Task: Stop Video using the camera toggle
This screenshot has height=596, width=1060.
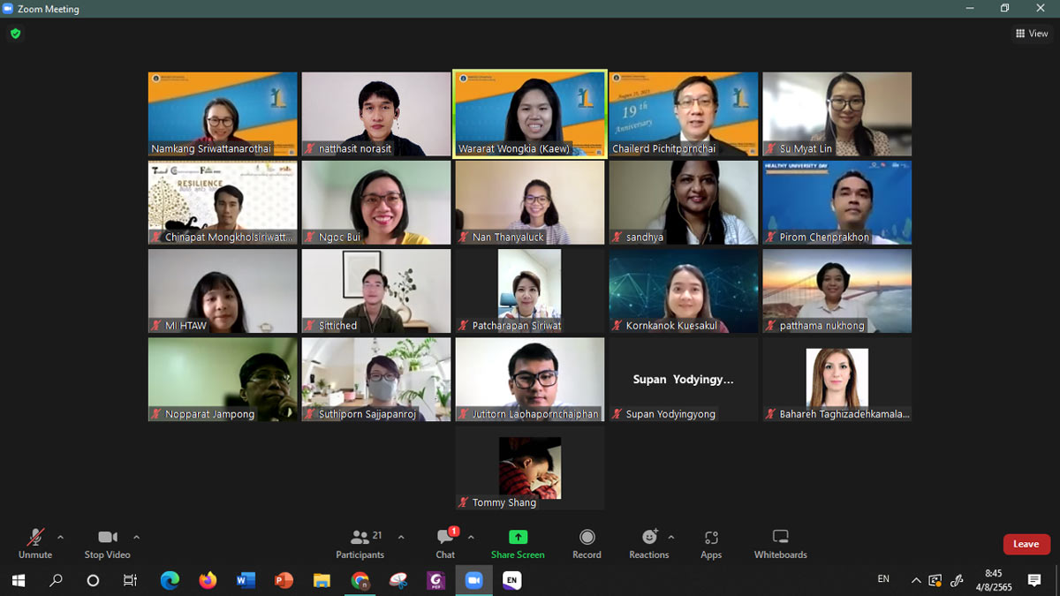Action: coord(107,543)
